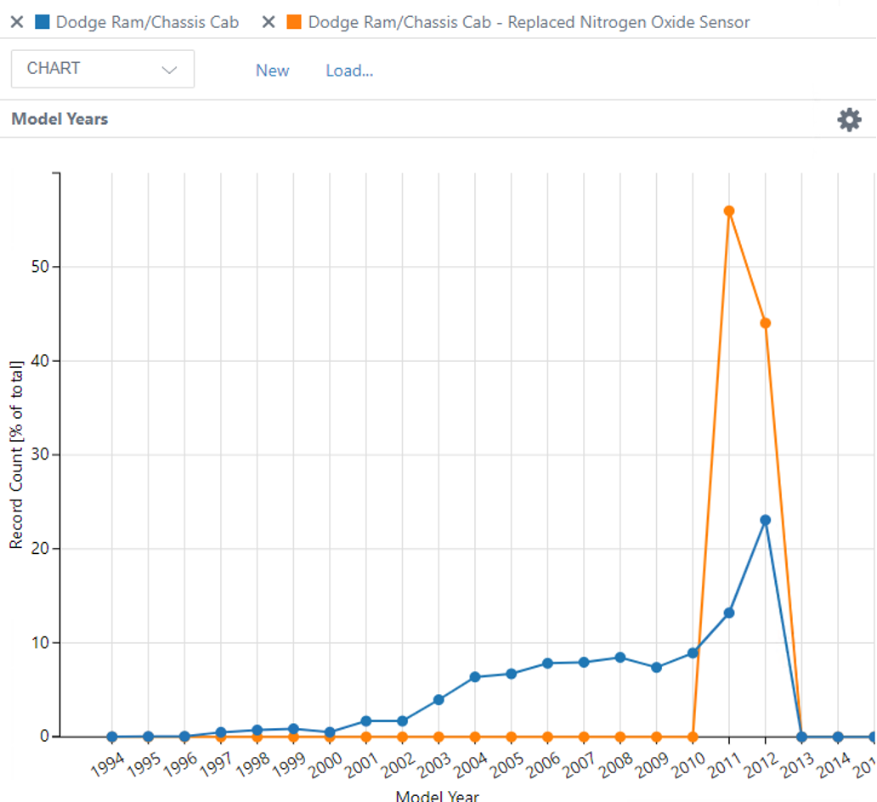The image size is (877, 802).
Task: Click the blue 2001 data point
Action: point(365,721)
